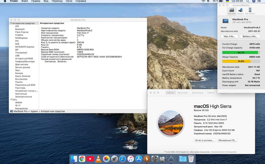265x164 pixels.
Task: Click the Wi-Fi status icon in the menu bar
Action: (x=203, y=1)
